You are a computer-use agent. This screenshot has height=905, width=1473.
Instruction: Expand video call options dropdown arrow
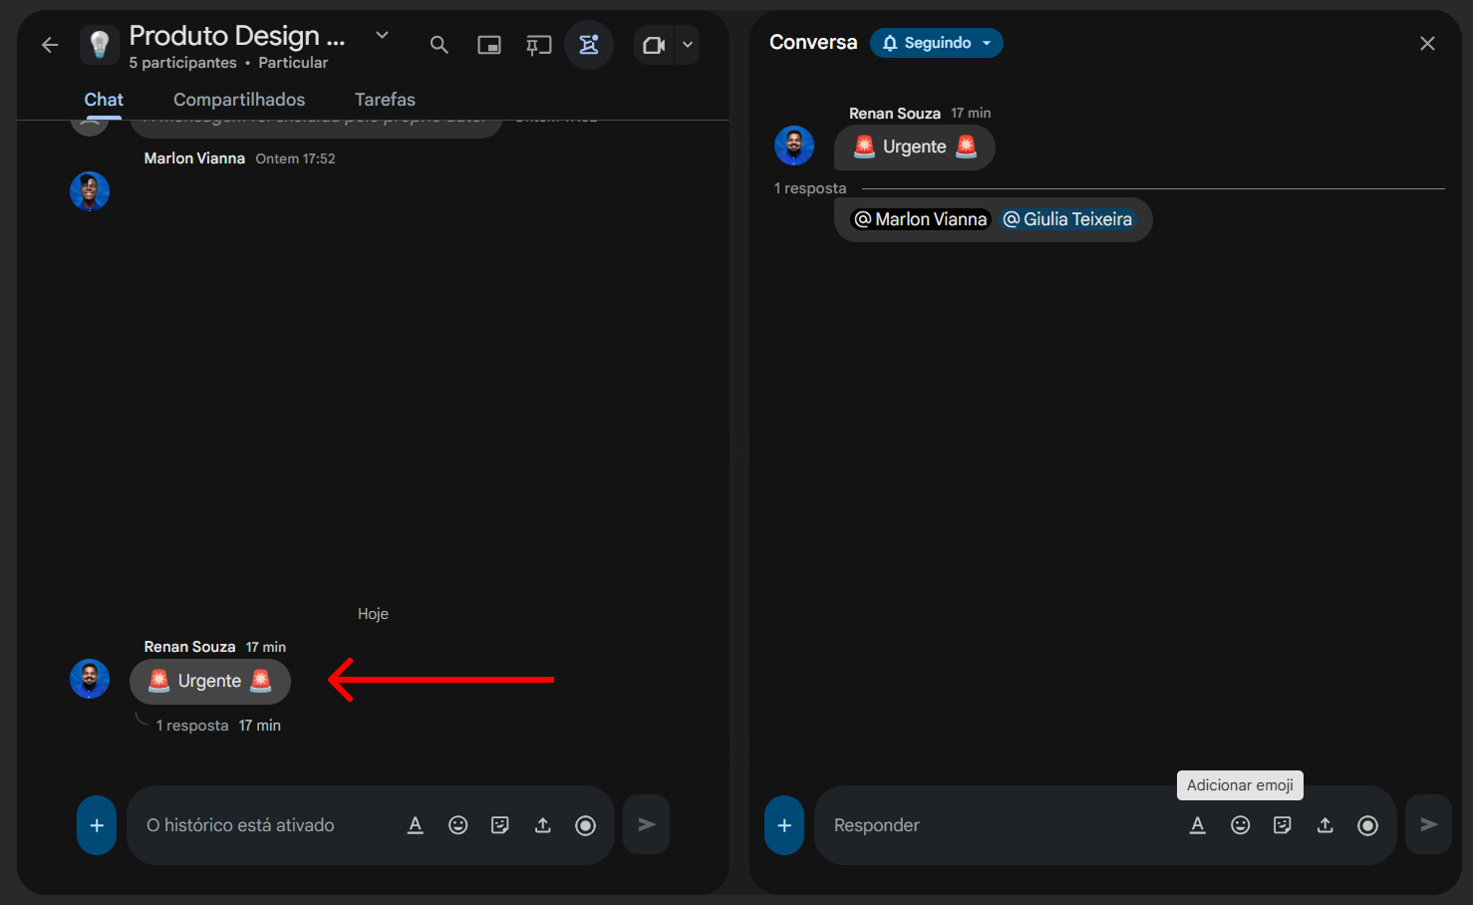(x=688, y=45)
